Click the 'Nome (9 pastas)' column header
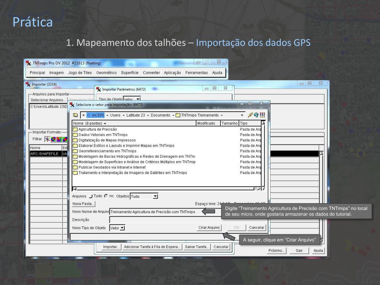This screenshot has width=380, height=285. (x=134, y=123)
